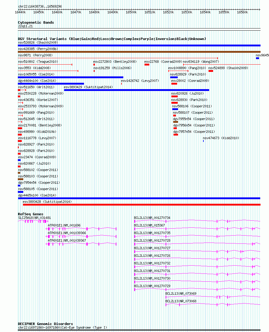Click nsv191259 (Mills2006) label
Viewport: 269px width, 332px height.
tap(112, 68)
